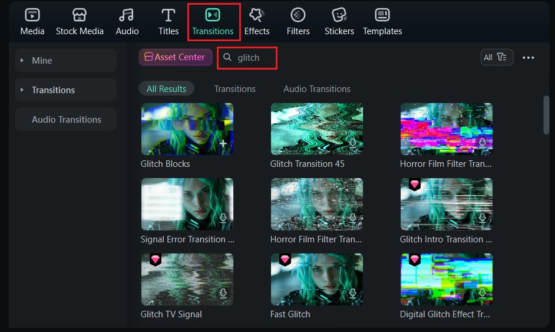The height and width of the screenshot is (332, 555).
Task: Select the Signal Error Transition thumbnail
Action: [187, 204]
